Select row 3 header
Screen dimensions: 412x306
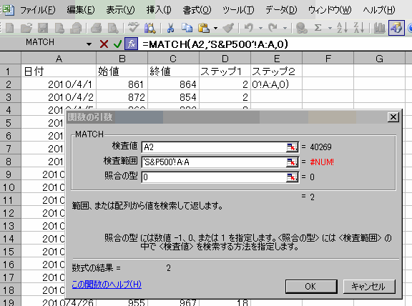tap(10, 97)
